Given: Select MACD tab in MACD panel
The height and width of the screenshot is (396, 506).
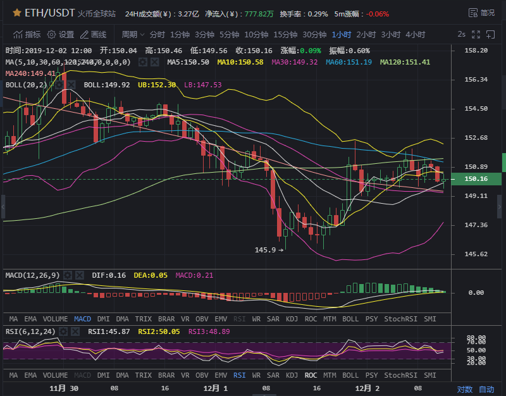Looking at the screenshot, I should pyautogui.click(x=82, y=319).
